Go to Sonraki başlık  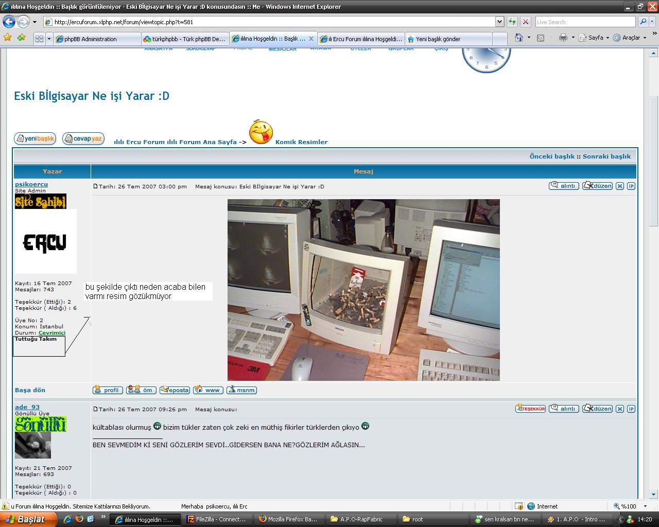point(606,156)
